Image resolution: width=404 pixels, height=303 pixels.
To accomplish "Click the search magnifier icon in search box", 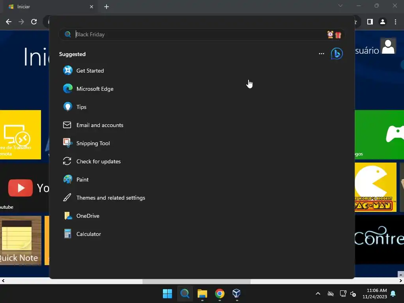I will (x=68, y=34).
